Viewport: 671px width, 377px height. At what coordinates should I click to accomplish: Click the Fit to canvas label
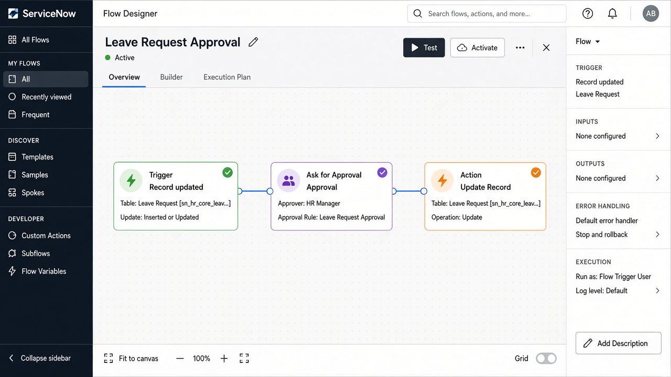tap(138, 358)
